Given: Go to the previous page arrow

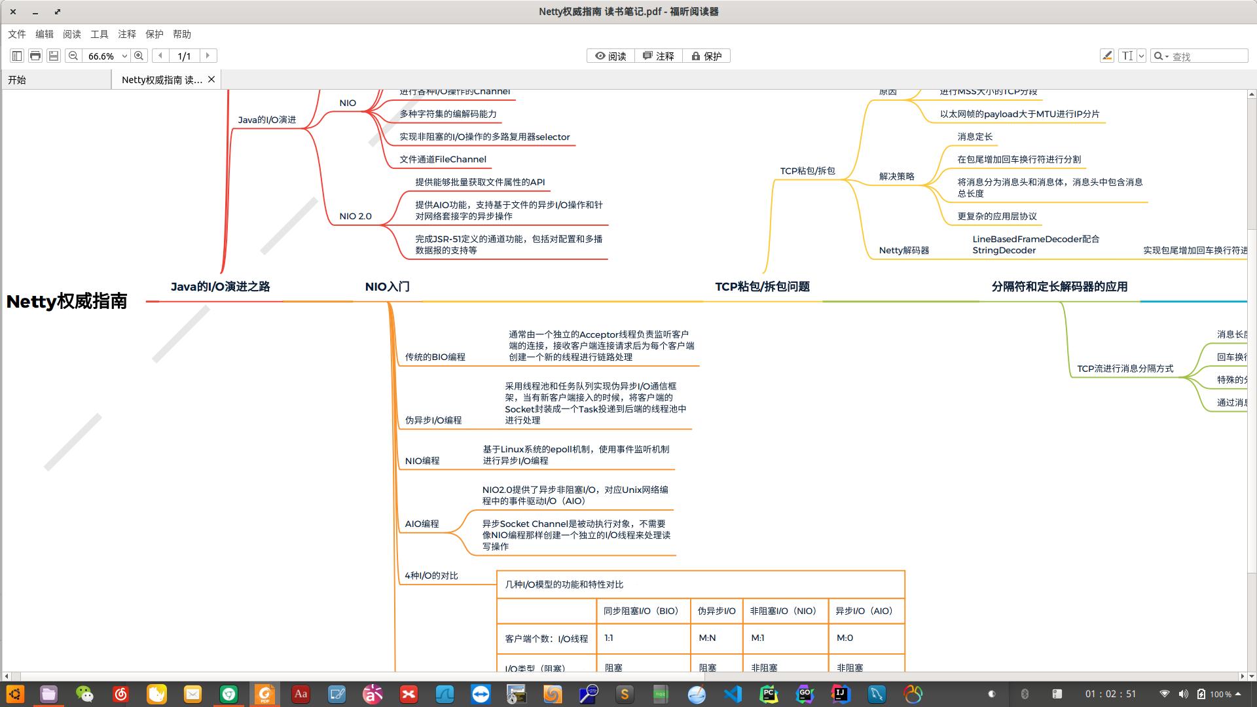Looking at the screenshot, I should click(160, 56).
